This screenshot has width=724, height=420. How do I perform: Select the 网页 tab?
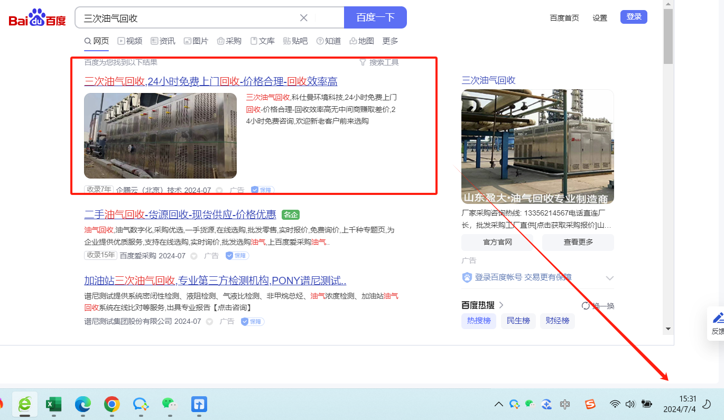97,41
